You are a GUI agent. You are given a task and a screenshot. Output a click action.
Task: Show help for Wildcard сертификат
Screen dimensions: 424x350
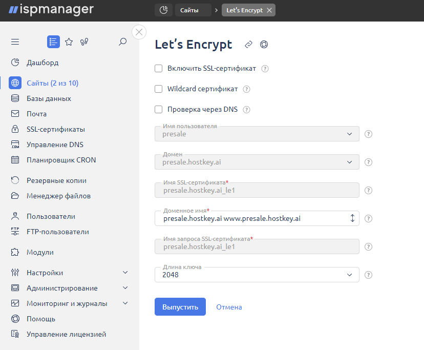click(x=247, y=89)
